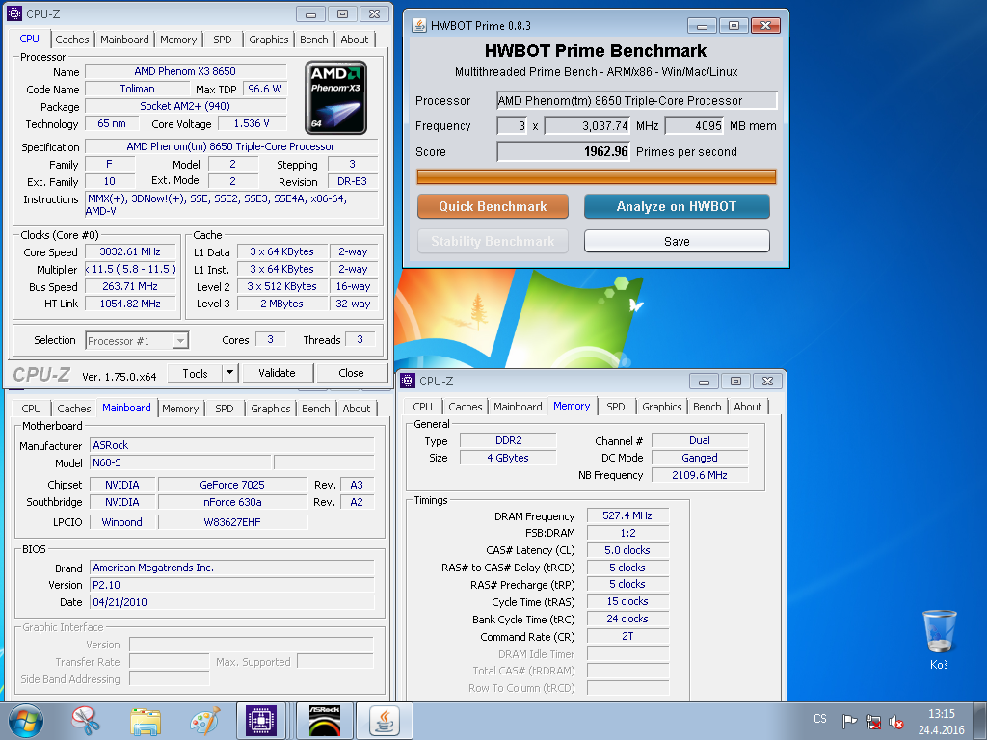Viewport: 987px width, 740px height.
Task: Click the Stability Benchmark button
Action: click(x=493, y=241)
